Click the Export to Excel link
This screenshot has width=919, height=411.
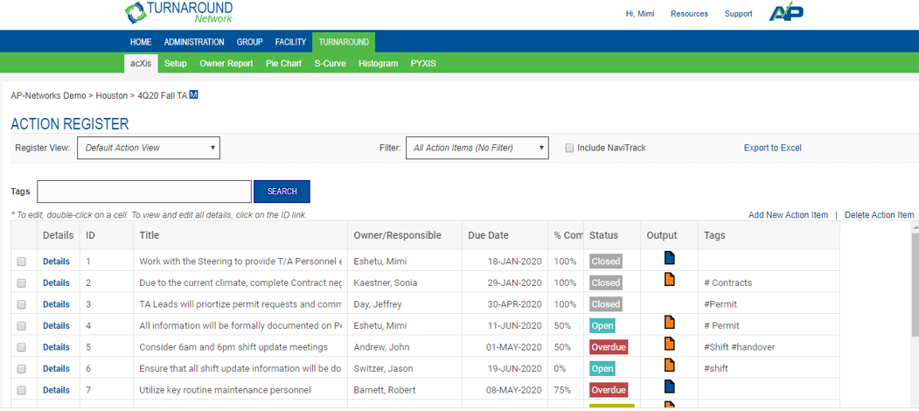(x=772, y=148)
